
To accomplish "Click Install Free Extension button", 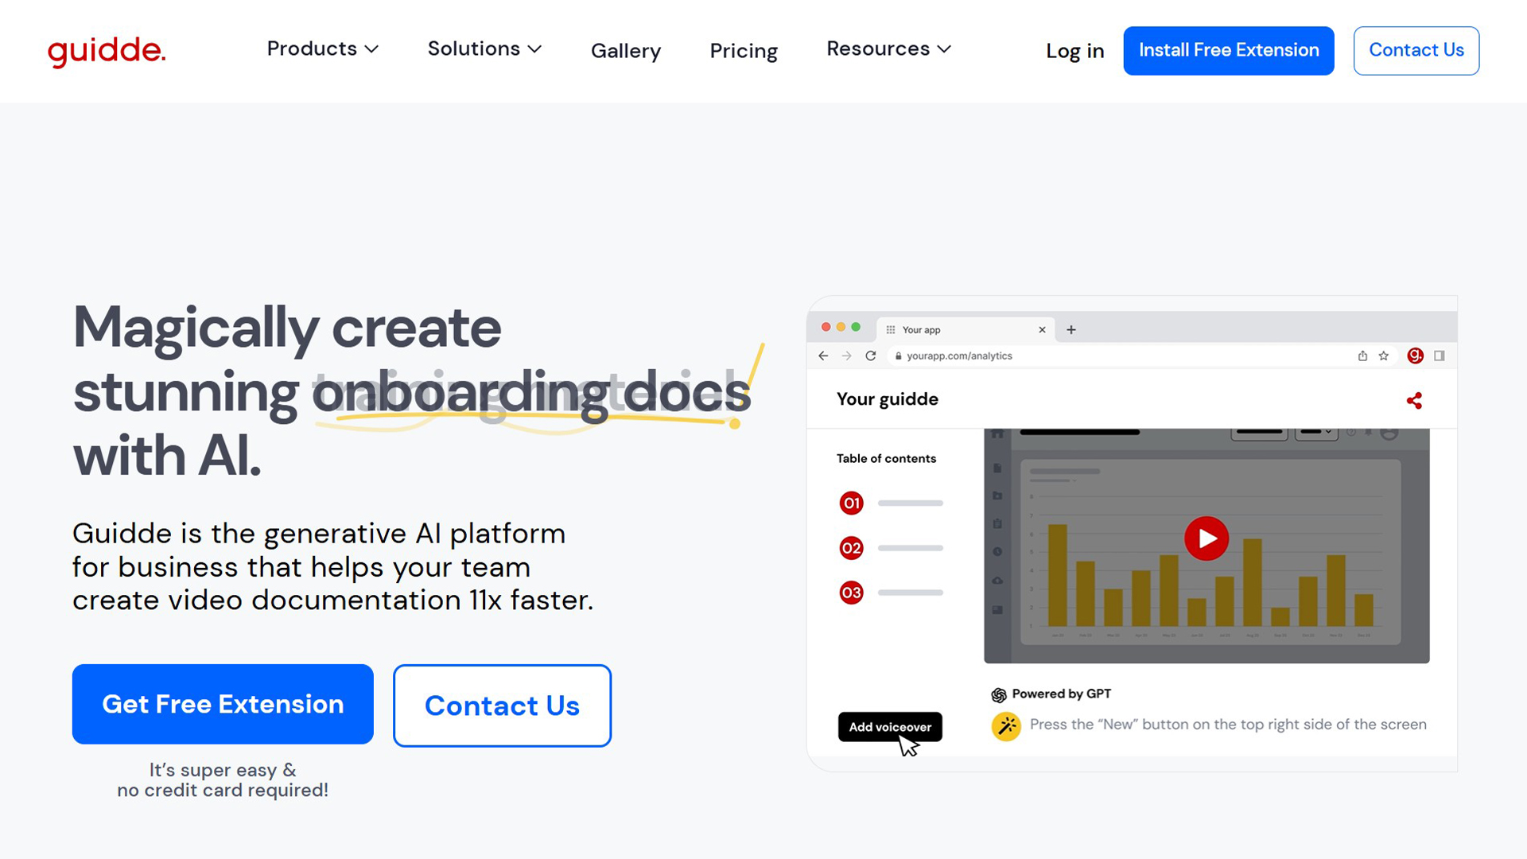I will (x=1229, y=51).
